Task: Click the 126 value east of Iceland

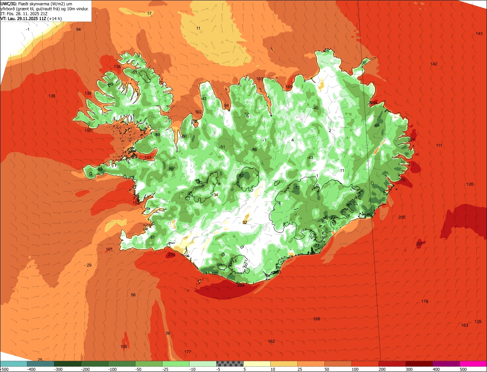Action: 470,184
